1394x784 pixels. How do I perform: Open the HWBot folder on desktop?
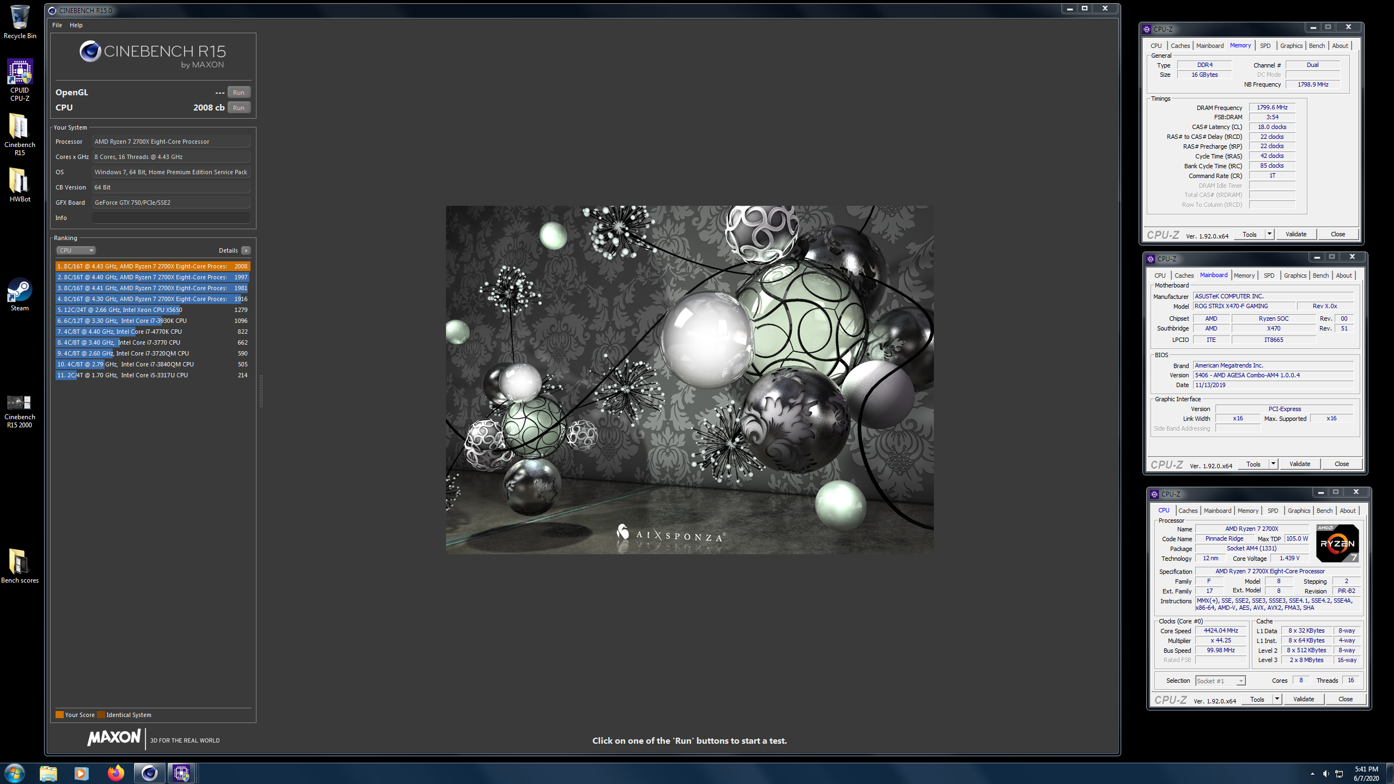[20, 185]
